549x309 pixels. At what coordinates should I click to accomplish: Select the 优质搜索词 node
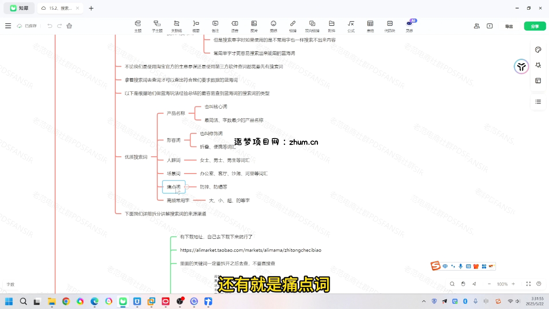click(x=136, y=157)
